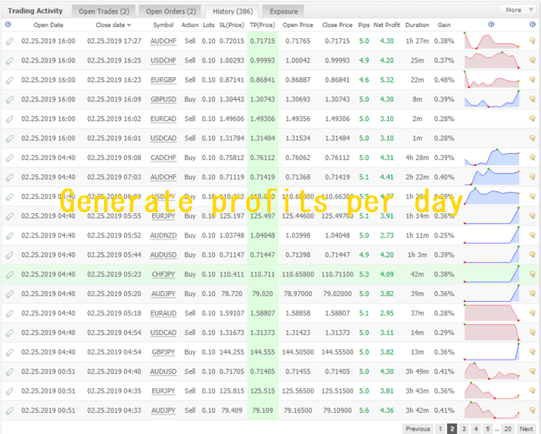Switch to the Open Orders (2) tab
541x434 pixels.
[x=171, y=11]
